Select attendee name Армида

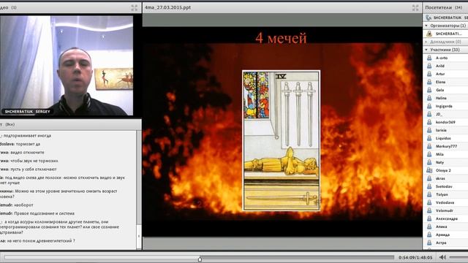442,235
